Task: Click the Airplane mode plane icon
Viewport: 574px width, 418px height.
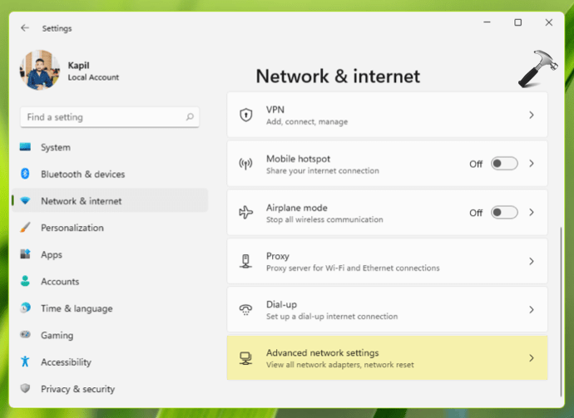Action: click(246, 212)
